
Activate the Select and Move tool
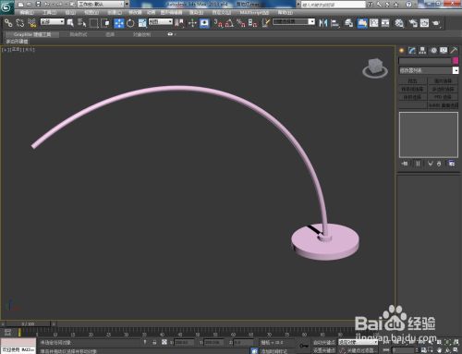119,23
